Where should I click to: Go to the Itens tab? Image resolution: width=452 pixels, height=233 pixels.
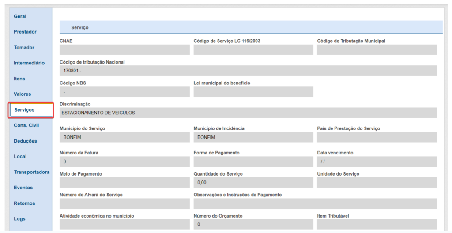pyautogui.click(x=19, y=79)
